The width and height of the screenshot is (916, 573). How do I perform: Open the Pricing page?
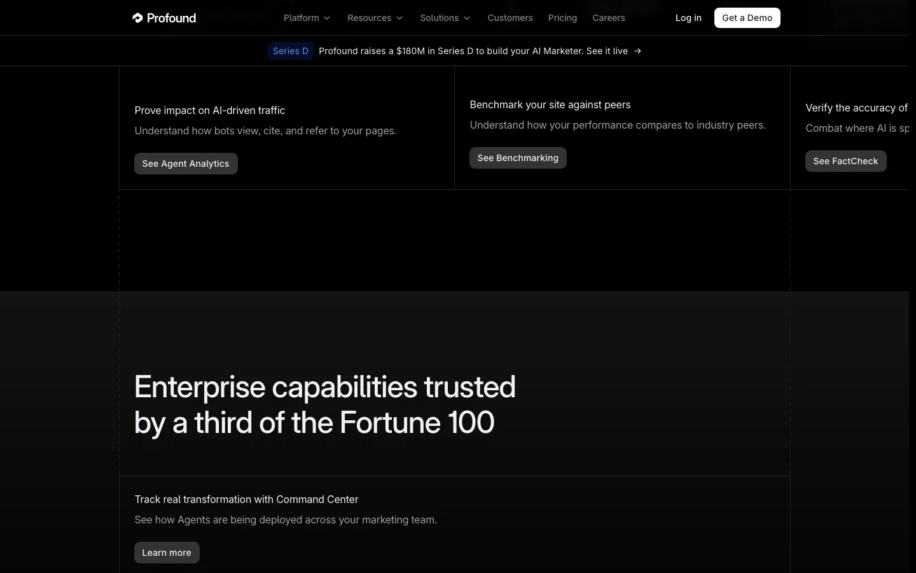pos(562,18)
